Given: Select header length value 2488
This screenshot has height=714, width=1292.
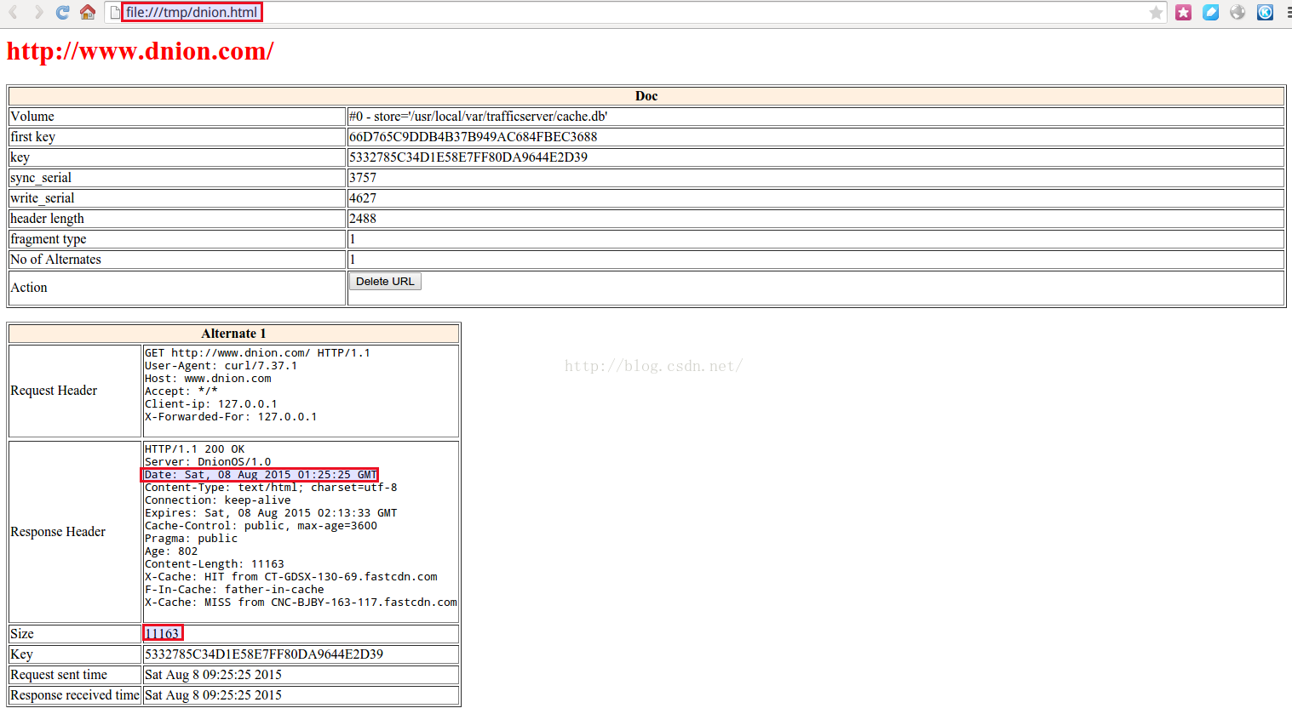Looking at the screenshot, I should pos(363,219).
